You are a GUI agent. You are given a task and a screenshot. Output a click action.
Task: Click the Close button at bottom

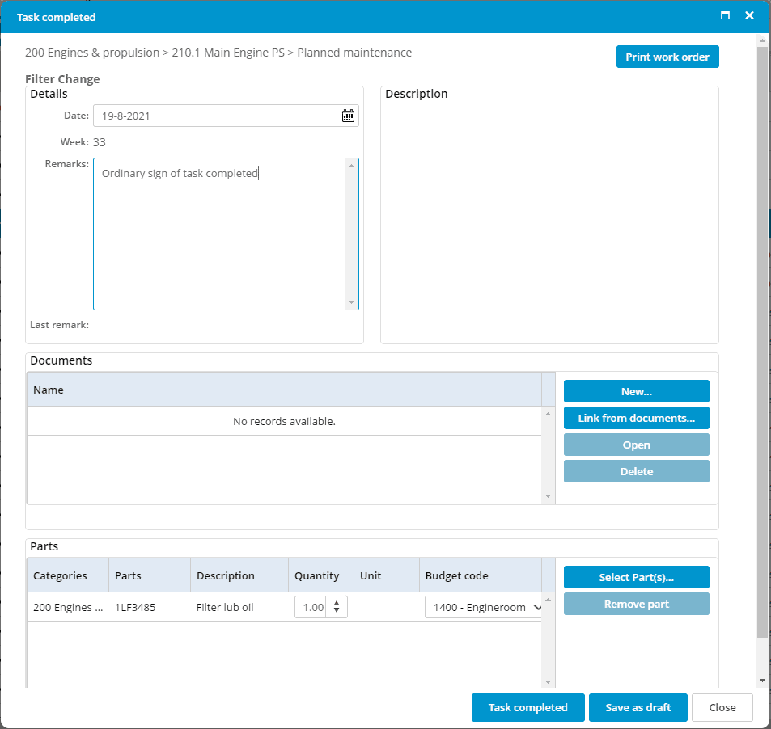(x=722, y=707)
